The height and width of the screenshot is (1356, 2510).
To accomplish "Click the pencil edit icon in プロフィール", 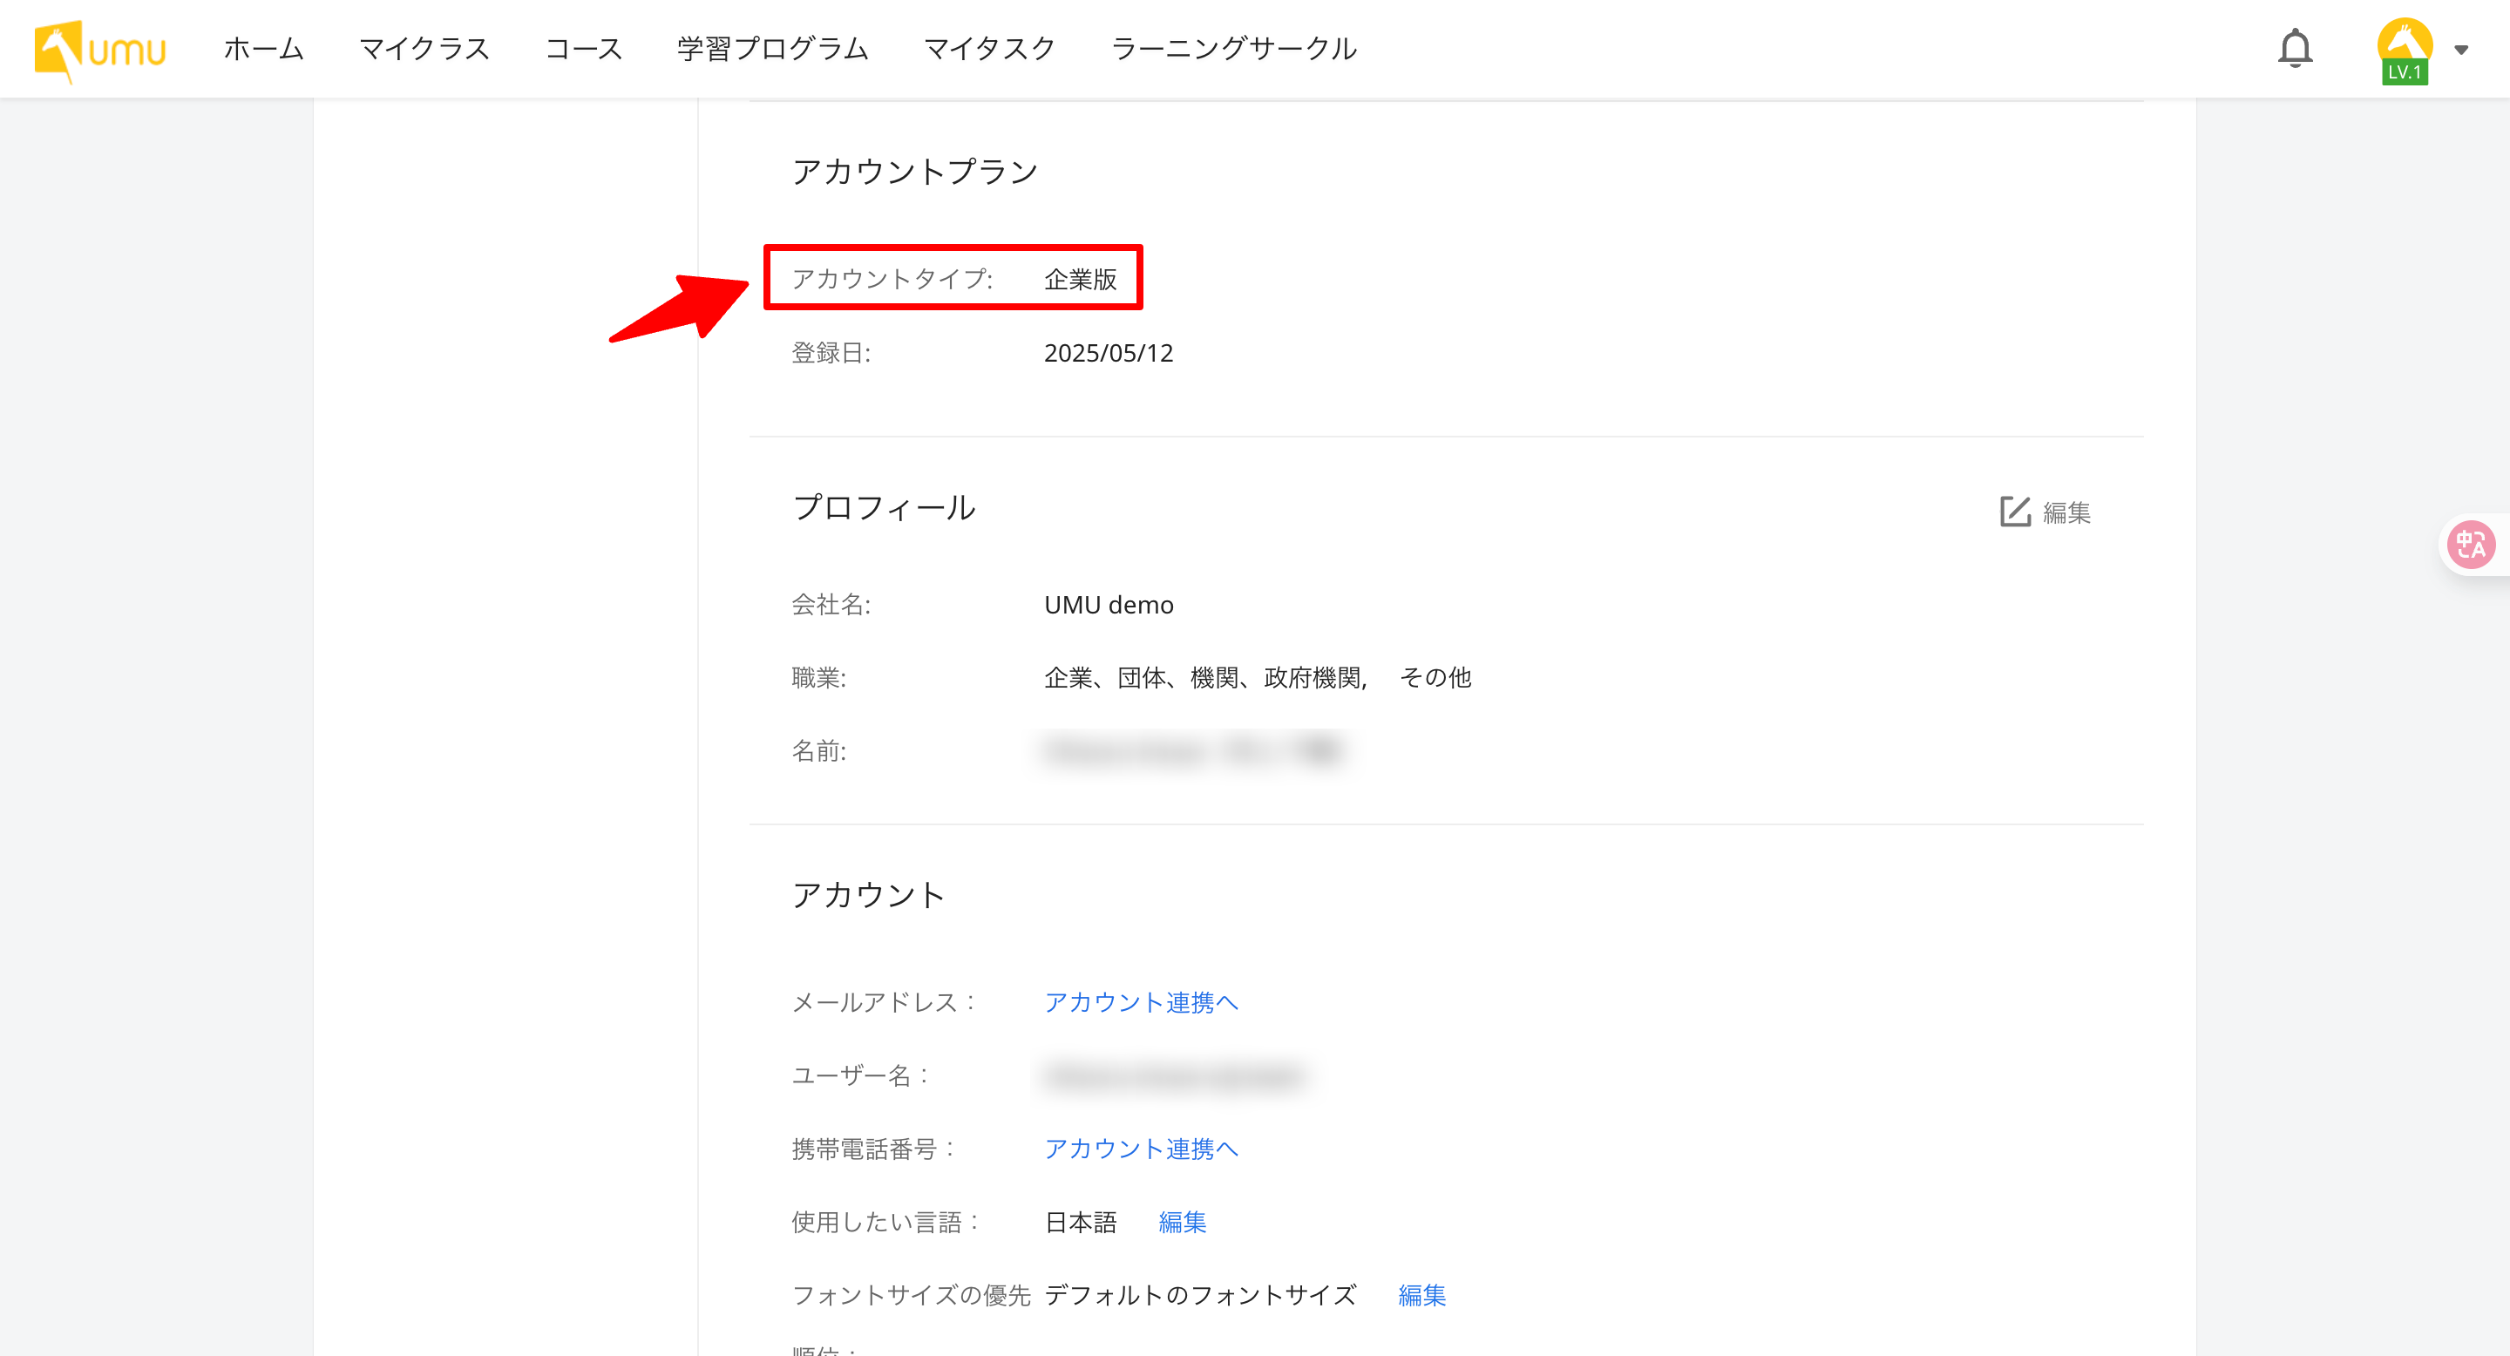I will (x=2014, y=512).
